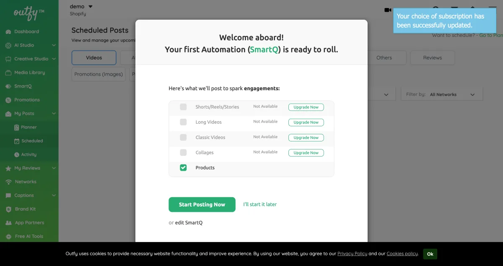
Task: Click the My Reviews star icon
Action: pyautogui.click(x=8, y=168)
